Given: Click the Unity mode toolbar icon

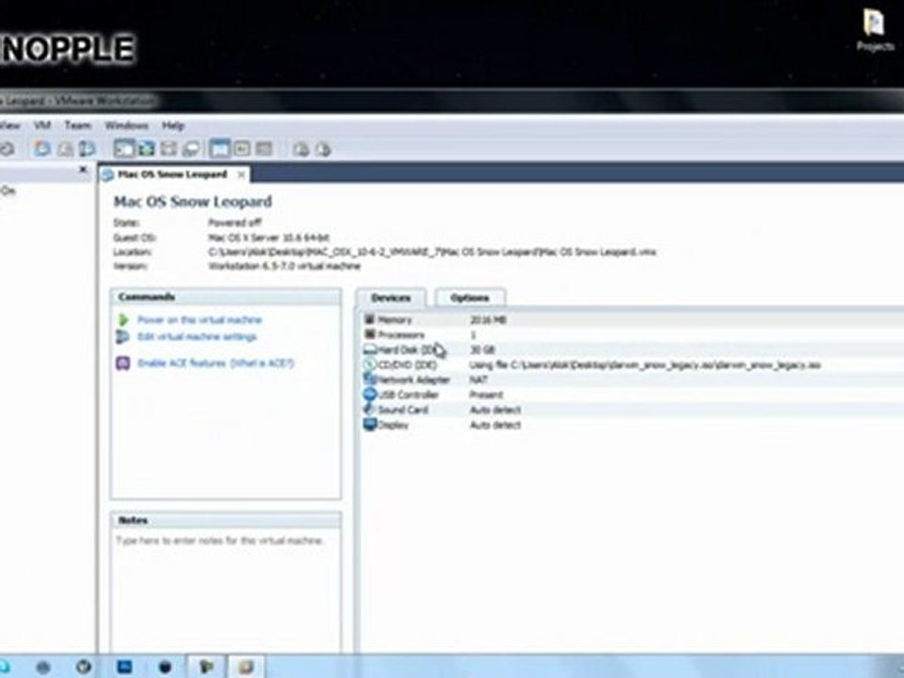Looking at the screenshot, I should coord(190,150).
